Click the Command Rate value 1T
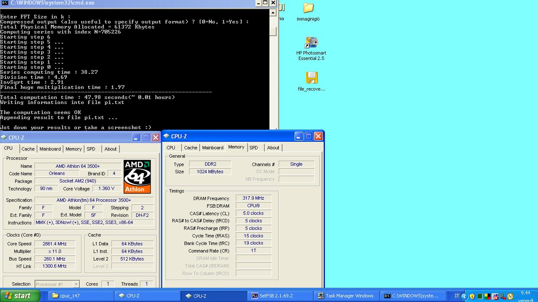 tap(253, 250)
